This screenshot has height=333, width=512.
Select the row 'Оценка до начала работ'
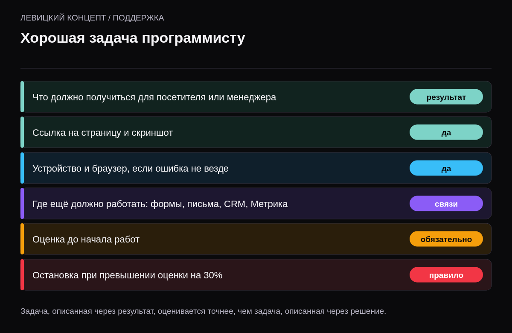[256, 239]
